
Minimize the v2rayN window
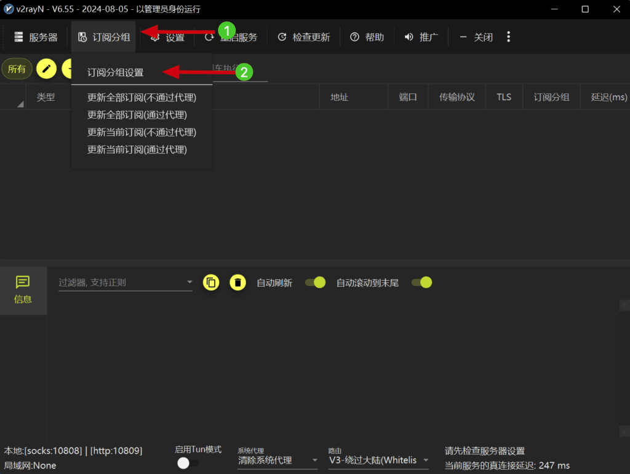pos(554,9)
